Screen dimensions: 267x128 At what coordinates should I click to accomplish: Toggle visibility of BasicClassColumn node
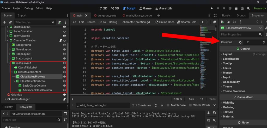(x=64, y=86)
